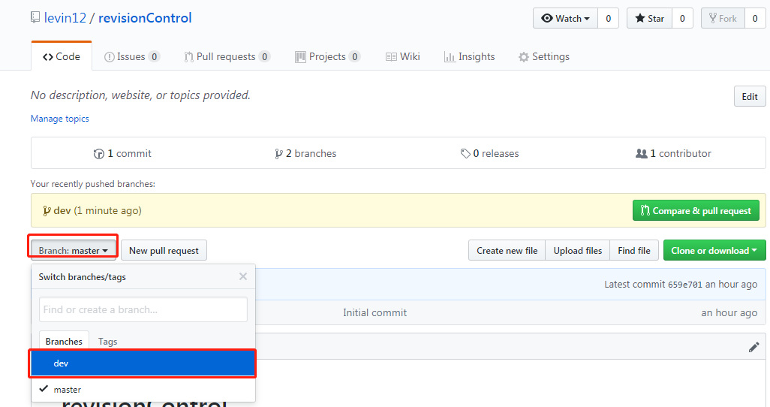Image resolution: width=770 pixels, height=407 pixels.
Task: Select the Tags tab in the popup
Action: click(107, 341)
